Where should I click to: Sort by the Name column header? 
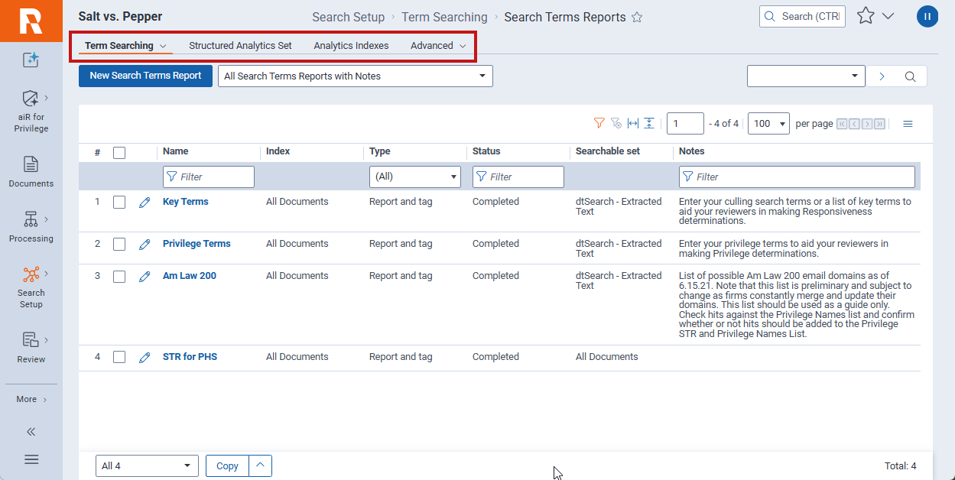pyautogui.click(x=176, y=151)
